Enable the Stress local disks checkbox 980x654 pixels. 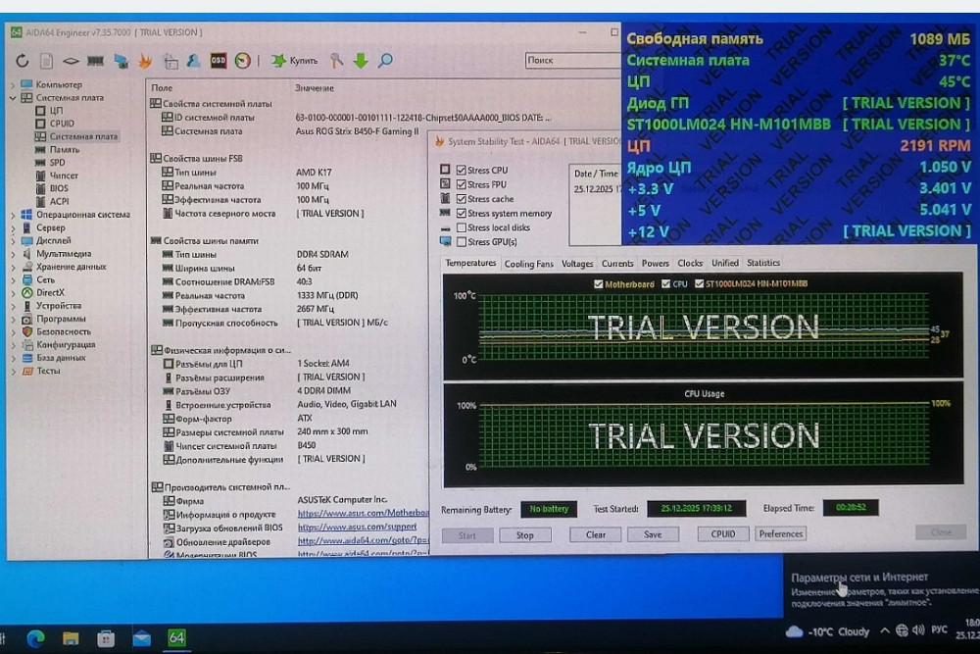pyautogui.click(x=461, y=227)
